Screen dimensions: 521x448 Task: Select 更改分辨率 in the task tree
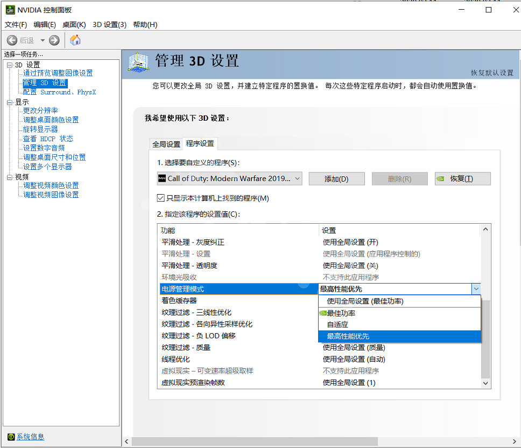click(x=40, y=111)
